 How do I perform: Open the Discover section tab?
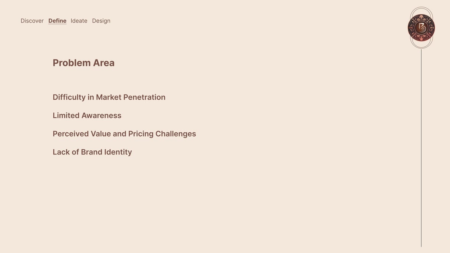(x=32, y=21)
